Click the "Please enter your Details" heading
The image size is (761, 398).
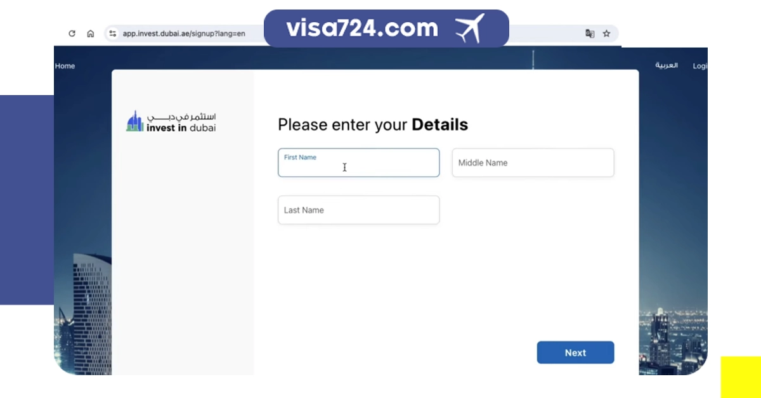[373, 125]
